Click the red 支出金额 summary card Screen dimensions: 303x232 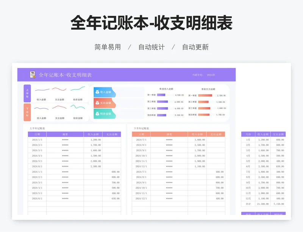tap(105, 103)
